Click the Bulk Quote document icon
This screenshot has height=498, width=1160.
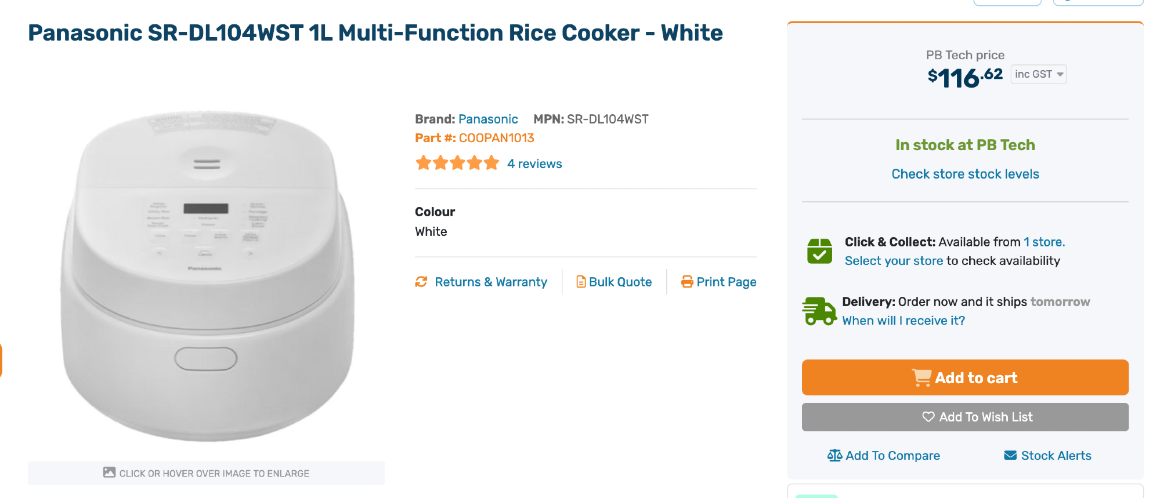point(580,282)
